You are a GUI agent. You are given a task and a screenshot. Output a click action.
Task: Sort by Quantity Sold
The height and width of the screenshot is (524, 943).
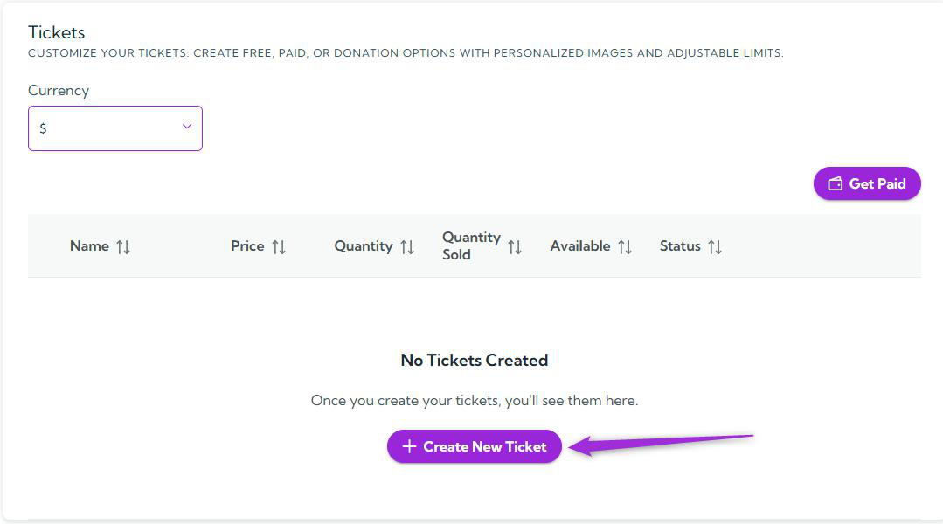(x=515, y=245)
